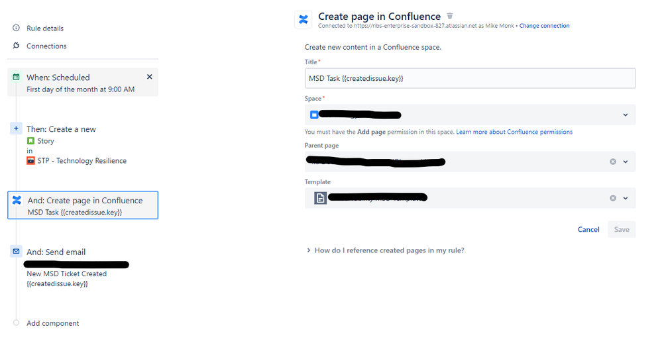Clear the Template selection
This screenshot has height=355, width=662.
tap(613, 198)
